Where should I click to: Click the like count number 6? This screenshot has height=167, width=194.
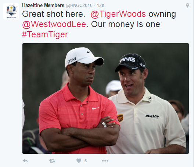[x=86, y=161]
